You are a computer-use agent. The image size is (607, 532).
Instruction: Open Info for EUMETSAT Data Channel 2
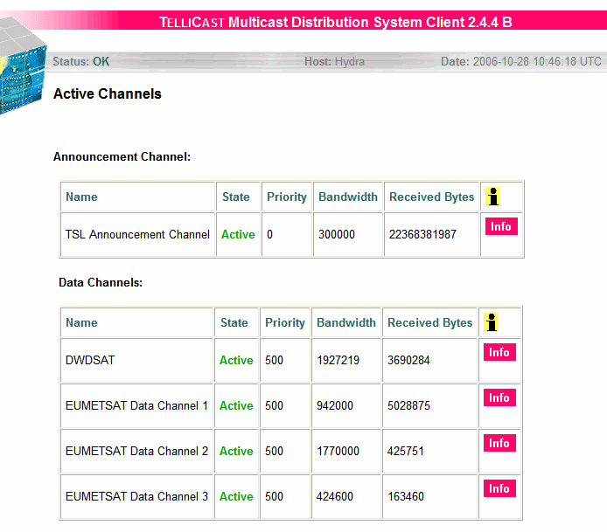[x=499, y=443]
